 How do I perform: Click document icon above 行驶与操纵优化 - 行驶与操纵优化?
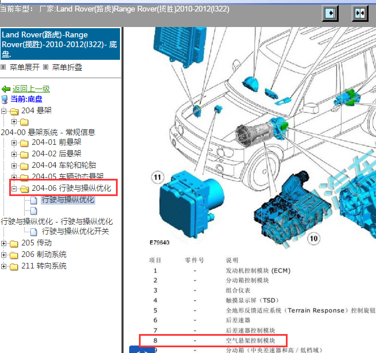[34, 211]
